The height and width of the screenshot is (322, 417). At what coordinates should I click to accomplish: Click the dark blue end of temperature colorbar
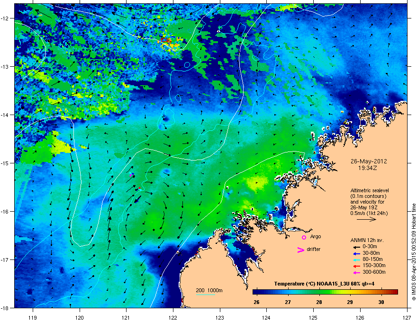254,292
